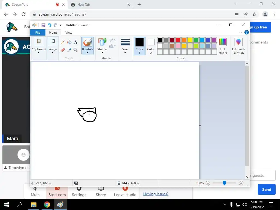Viewport: 280px width, 210px height.
Task: Click the Brushes tool icon
Action: 87,42
